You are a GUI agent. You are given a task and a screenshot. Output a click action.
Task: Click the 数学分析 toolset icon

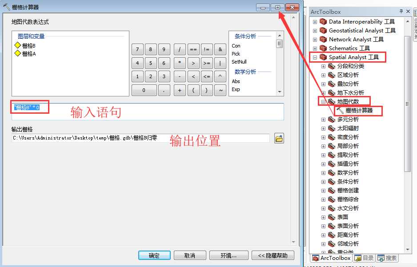pyautogui.click(x=331, y=173)
